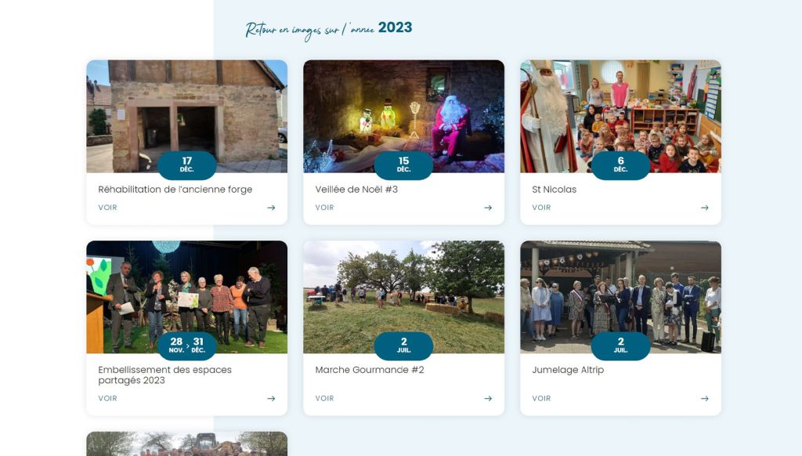Click arrow icon on St Nicolas card

(x=705, y=208)
